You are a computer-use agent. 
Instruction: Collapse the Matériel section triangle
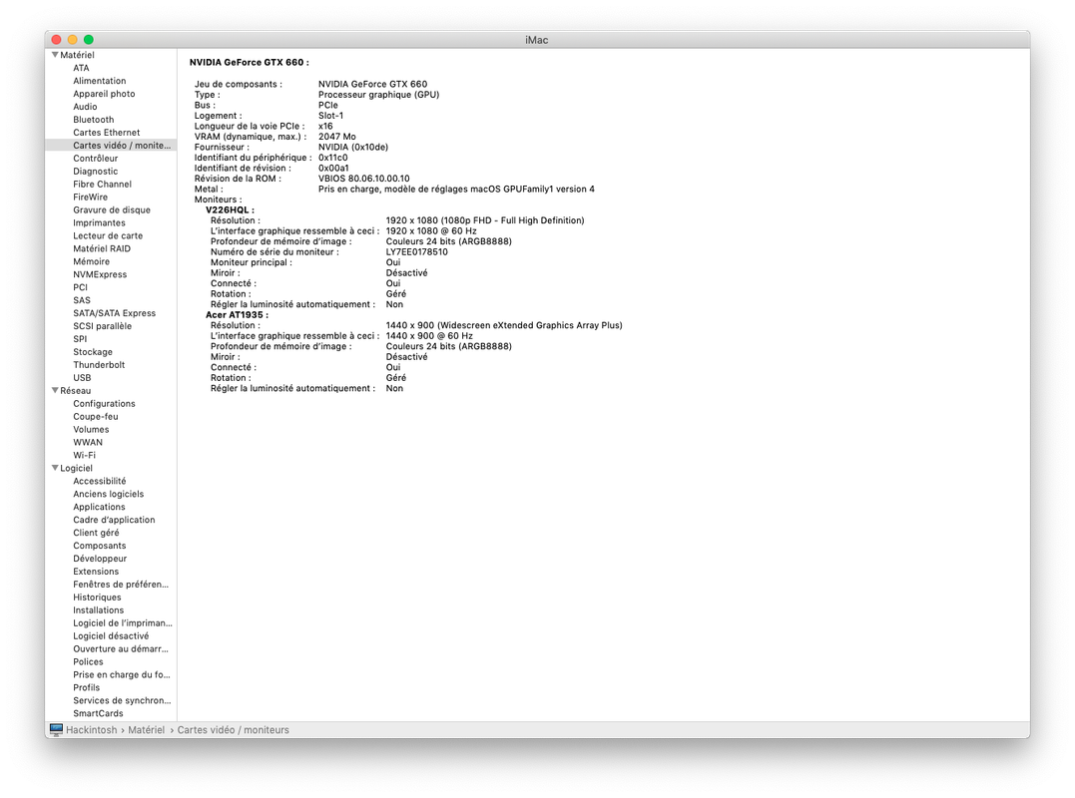click(x=55, y=55)
